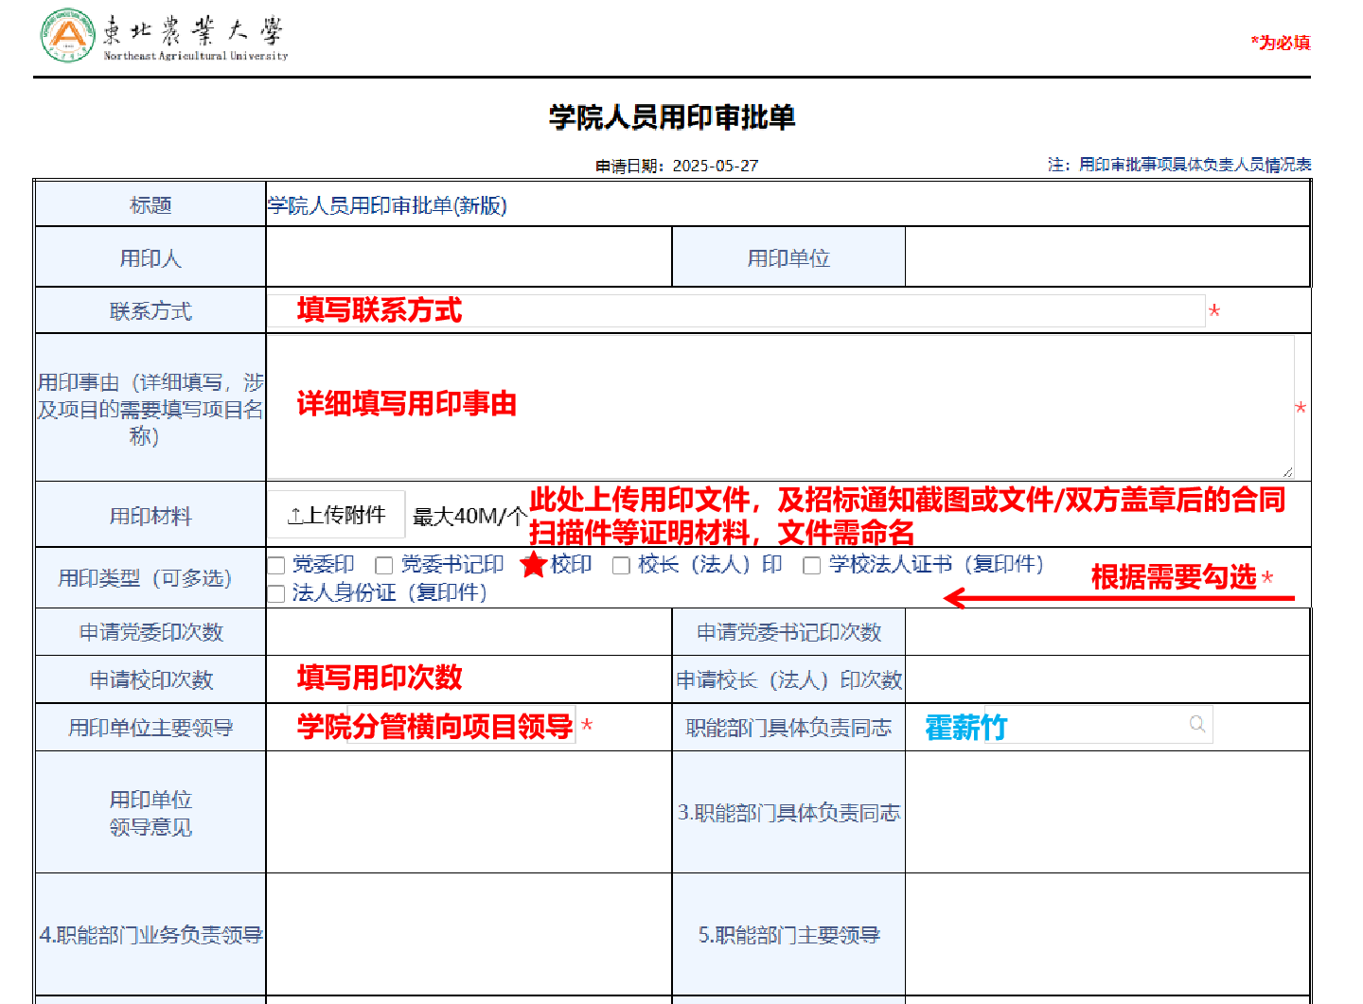The width and height of the screenshot is (1363, 1004).
Task: Click the red star marking 校印
Action: [x=534, y=565]
